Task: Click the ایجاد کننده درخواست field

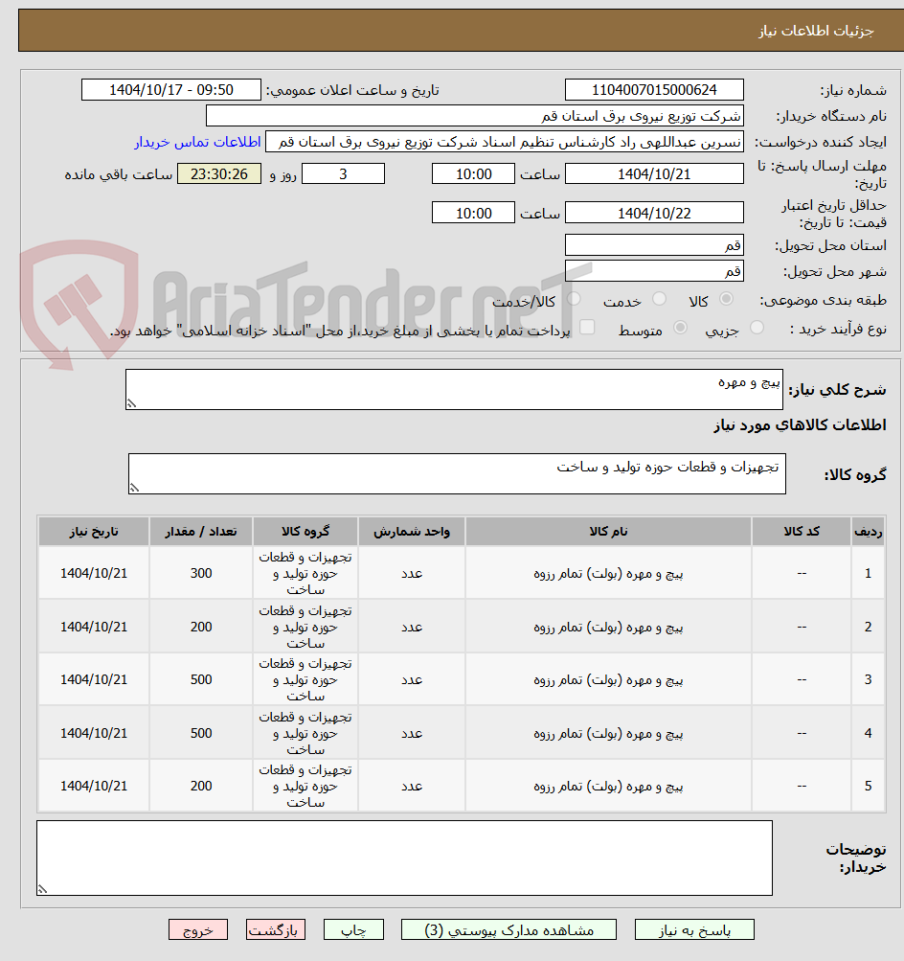Action: [x=505, y=142]
